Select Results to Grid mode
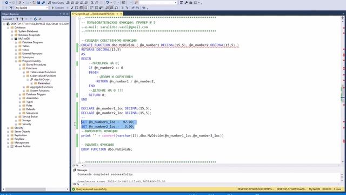 112,8
